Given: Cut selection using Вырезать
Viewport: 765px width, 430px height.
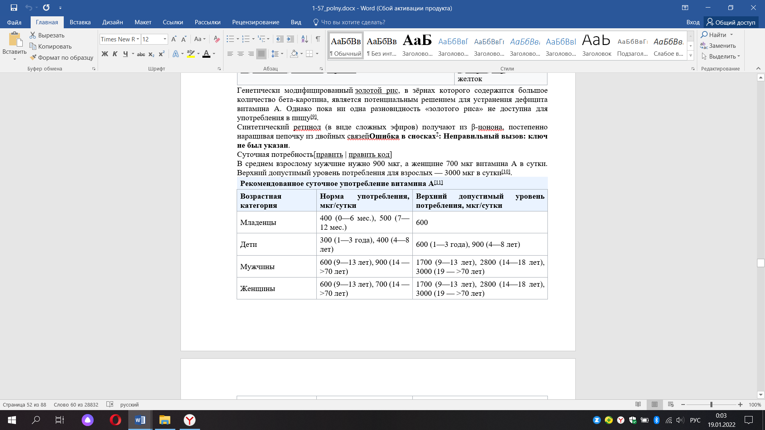Looking at the screenshot, I should [x=47, y=35].
